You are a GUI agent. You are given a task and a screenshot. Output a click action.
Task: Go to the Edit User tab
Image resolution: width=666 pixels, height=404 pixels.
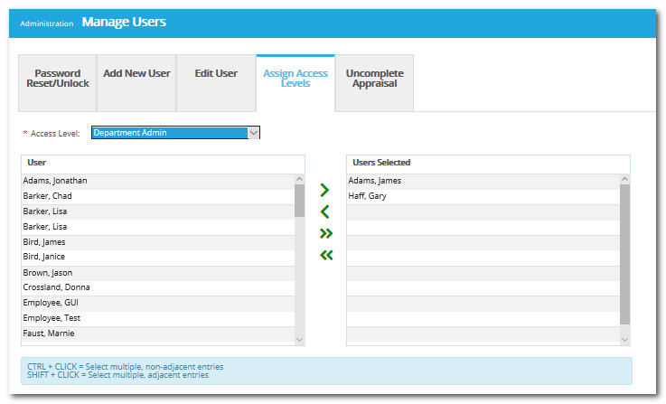[216, 73]
